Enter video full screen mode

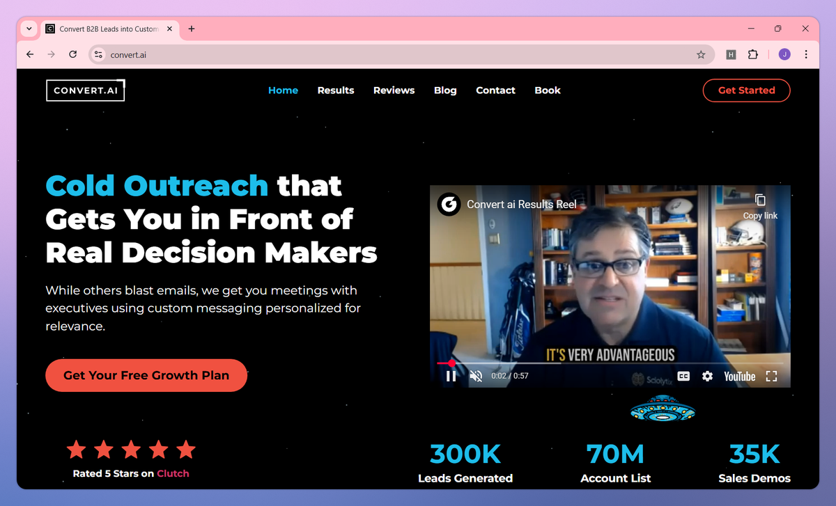771,376
